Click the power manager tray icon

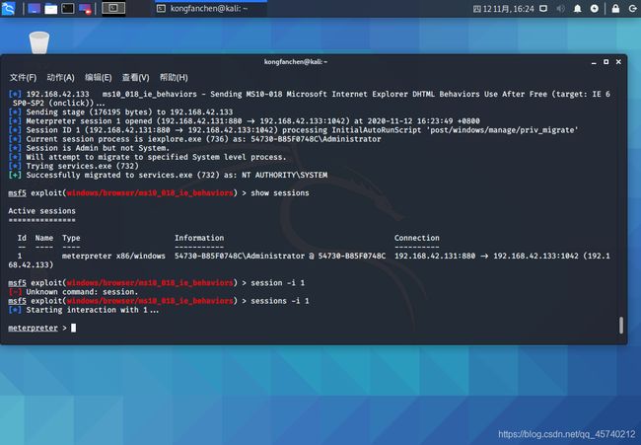(x=595, y=9)
